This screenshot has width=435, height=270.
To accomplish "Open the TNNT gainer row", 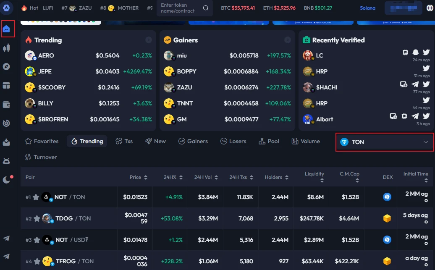I will click(x=227, y=103).
